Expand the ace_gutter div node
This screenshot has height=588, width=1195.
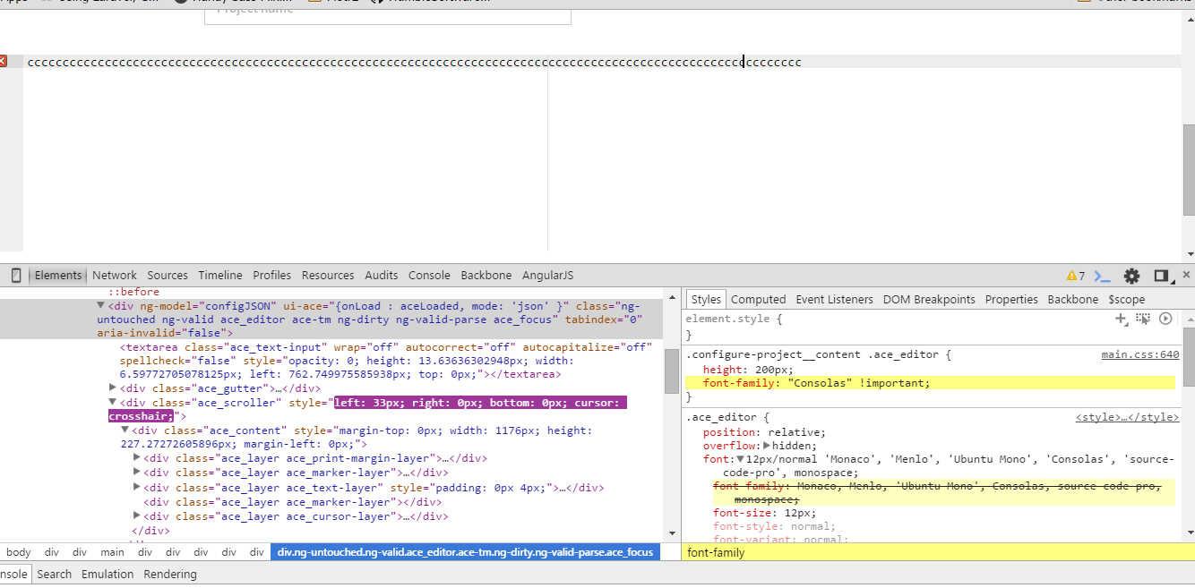click(x=113, y=388)
